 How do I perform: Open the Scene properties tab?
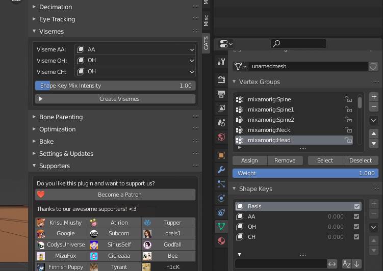tap(221, 122)
